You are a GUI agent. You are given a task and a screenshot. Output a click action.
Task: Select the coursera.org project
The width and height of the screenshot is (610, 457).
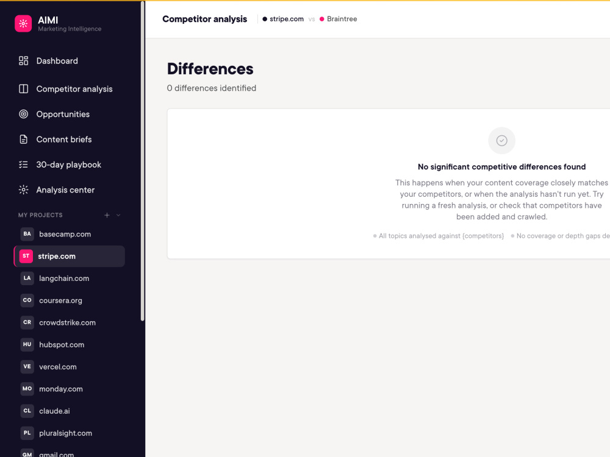pos(69,301)
